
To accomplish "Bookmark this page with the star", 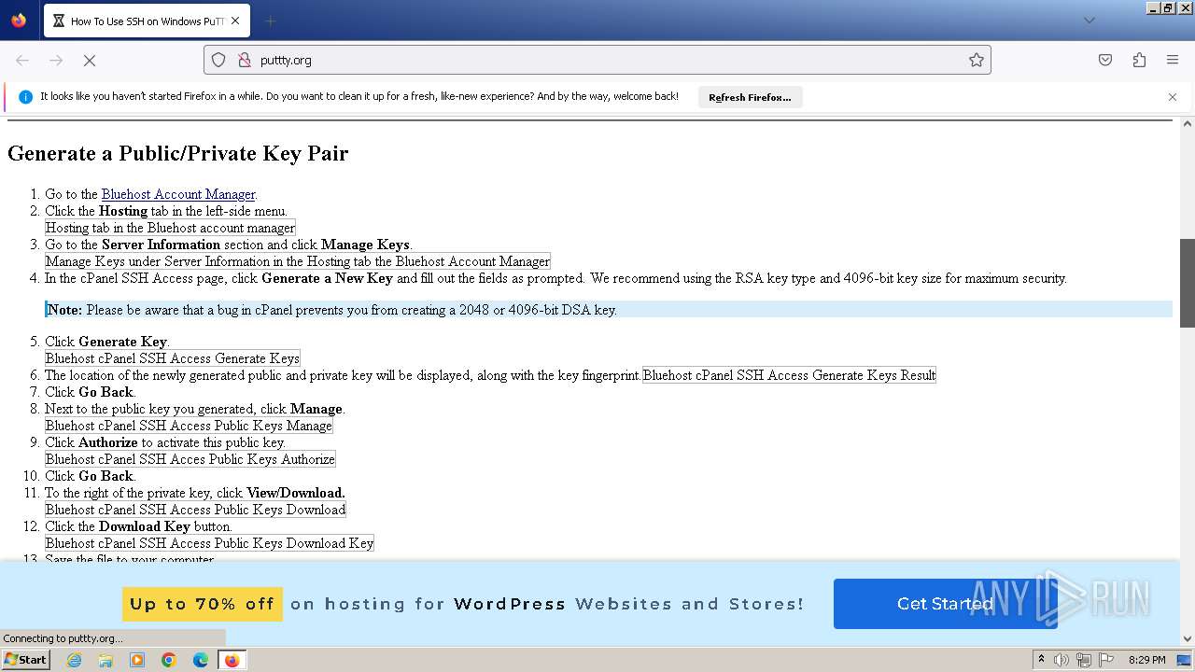I will point(977,60).
